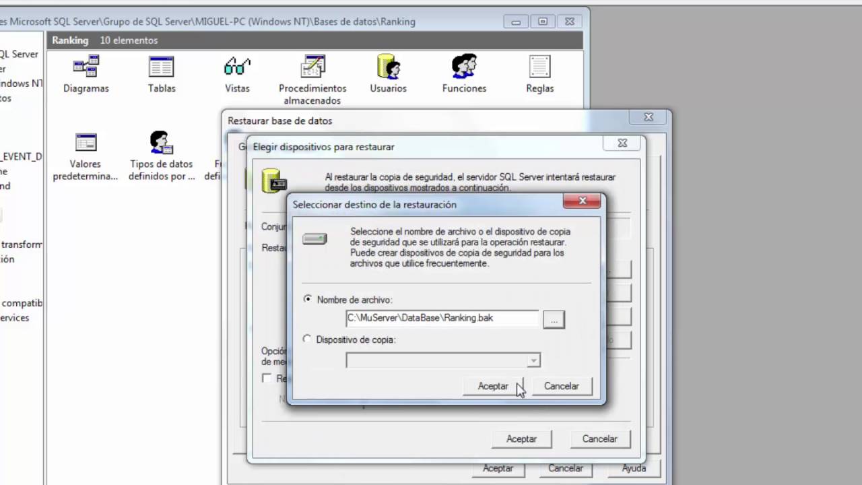
Task: Open Procedimientos almacenados icon
Action: (312, 67)
